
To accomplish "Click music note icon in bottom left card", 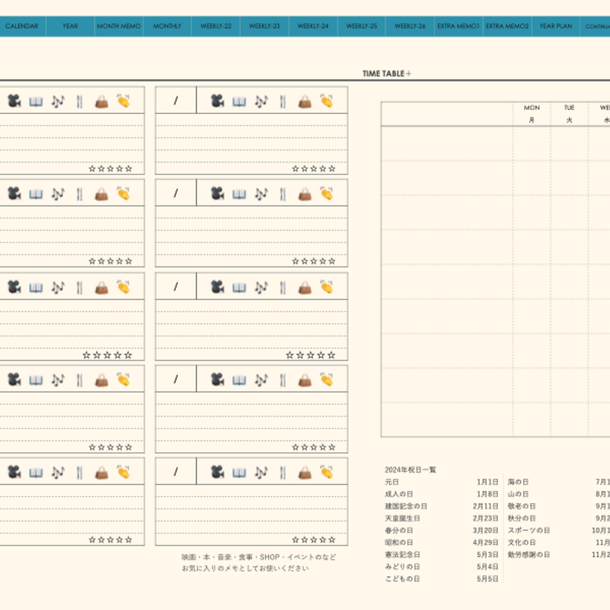I will (58, 472).
